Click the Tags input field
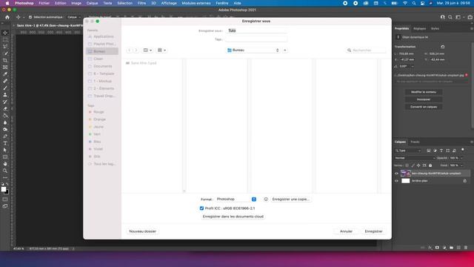 (256, 39)
